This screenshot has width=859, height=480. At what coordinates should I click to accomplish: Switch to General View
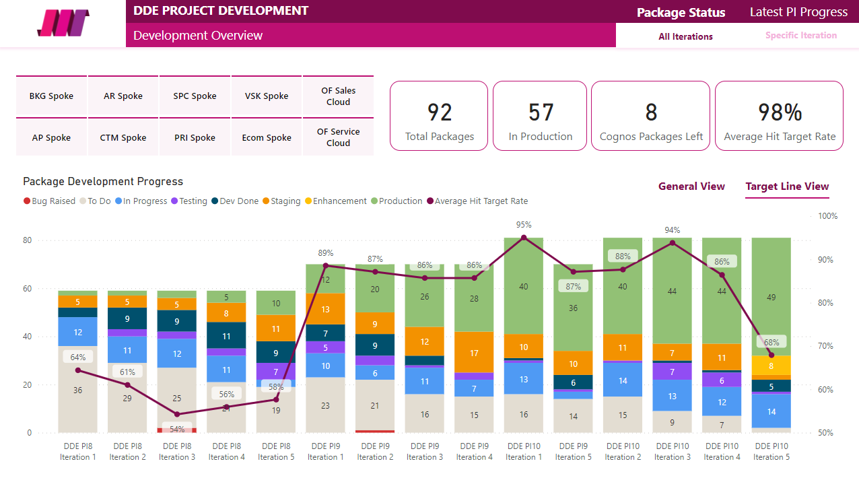tap(691, 186)
